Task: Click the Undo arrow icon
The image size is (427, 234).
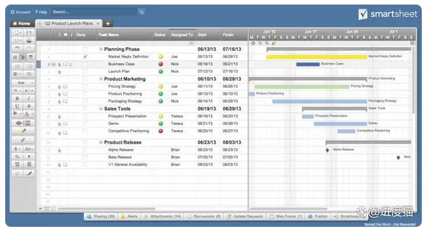Action: click(18, 48)
